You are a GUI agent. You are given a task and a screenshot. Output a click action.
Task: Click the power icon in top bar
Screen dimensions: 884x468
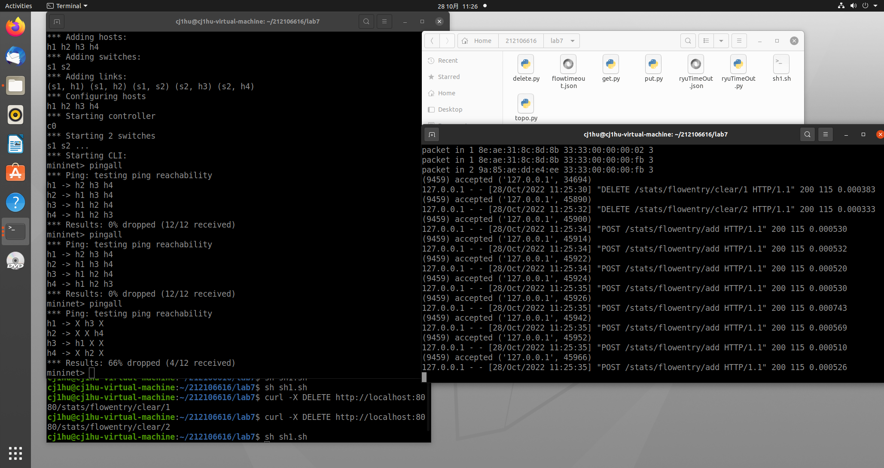pyautogui.click(x=865, y=6)
